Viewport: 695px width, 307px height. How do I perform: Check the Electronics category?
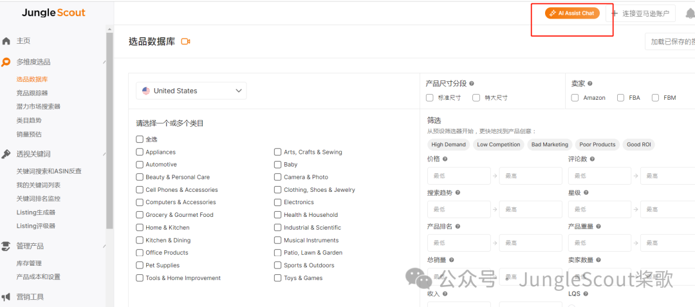(277, 202)
